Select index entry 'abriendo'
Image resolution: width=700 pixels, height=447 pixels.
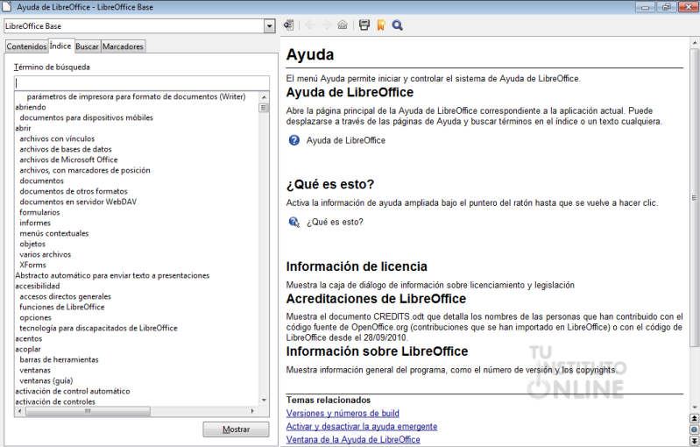(31, 107)
